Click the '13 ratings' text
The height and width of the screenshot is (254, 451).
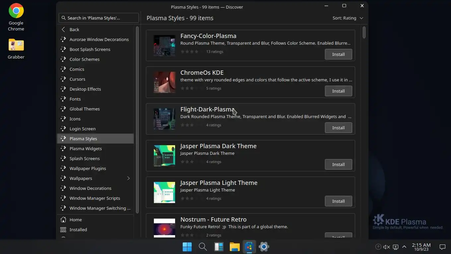click(215, 52)
